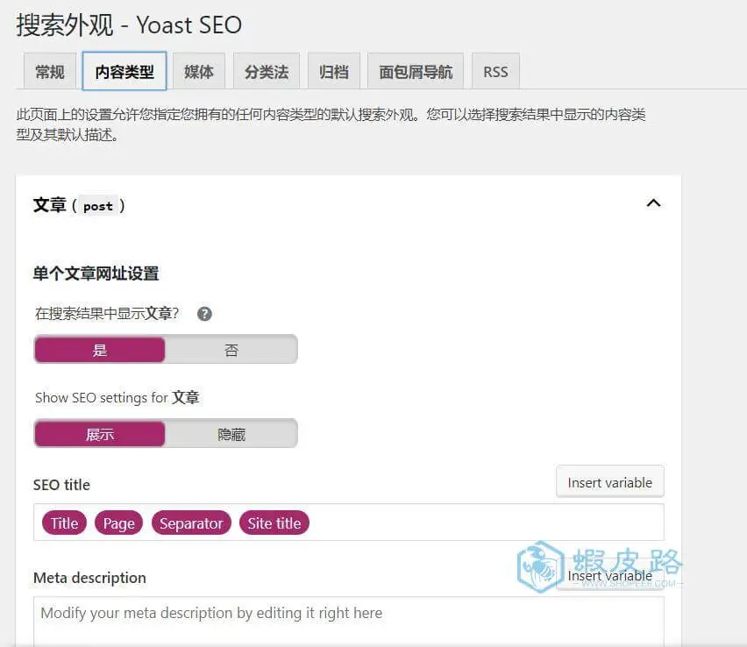The image size is (747, 647).
Task: Select 展示 for SEO settings
Action: (100, 434)
